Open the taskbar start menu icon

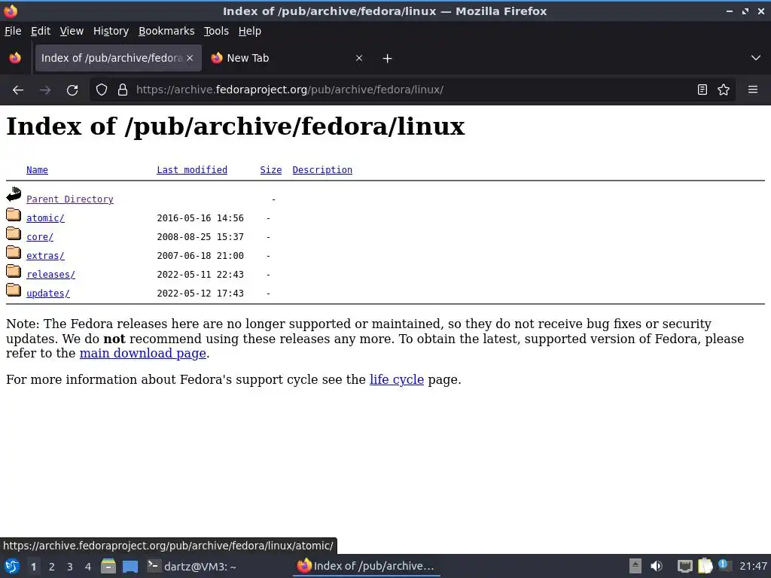click(12, 566)
